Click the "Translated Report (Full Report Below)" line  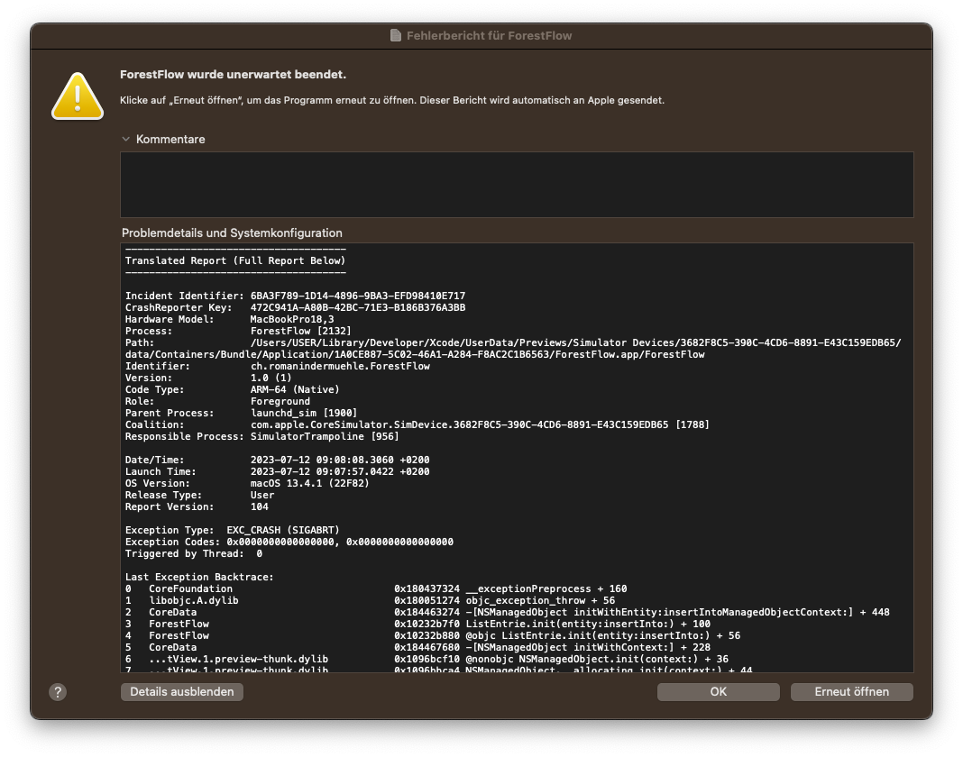[235, 260]
